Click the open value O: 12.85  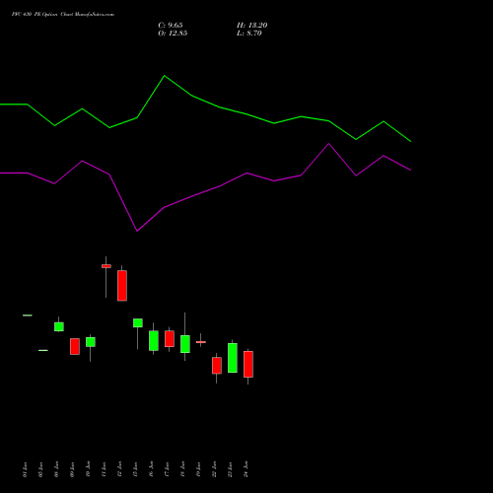173,34
